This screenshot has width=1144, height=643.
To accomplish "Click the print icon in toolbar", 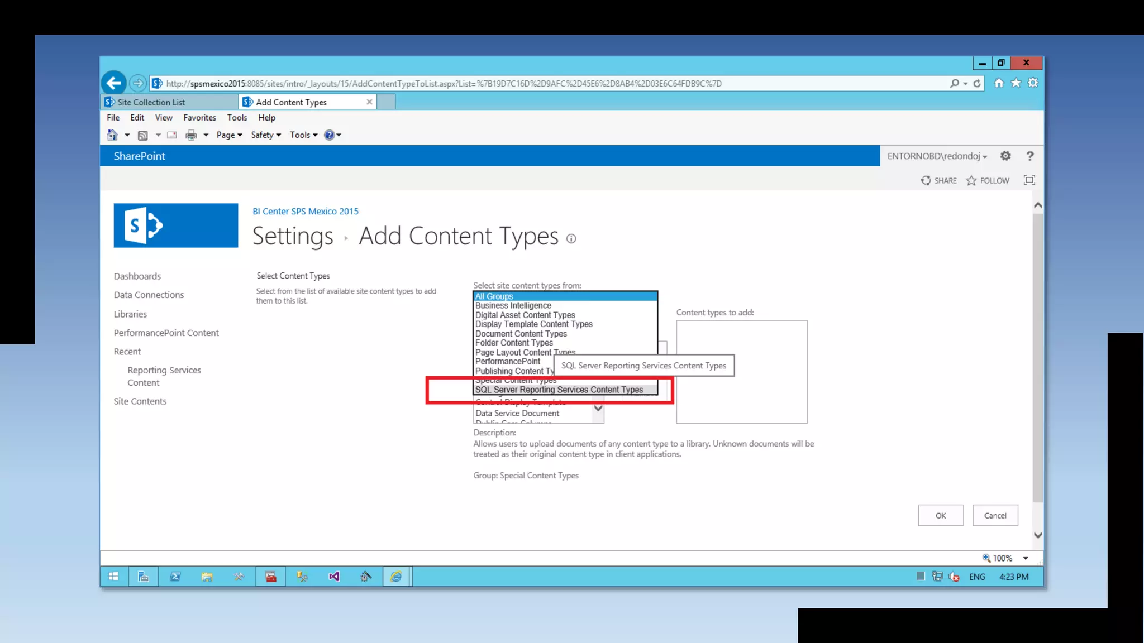I will [191, 135].
